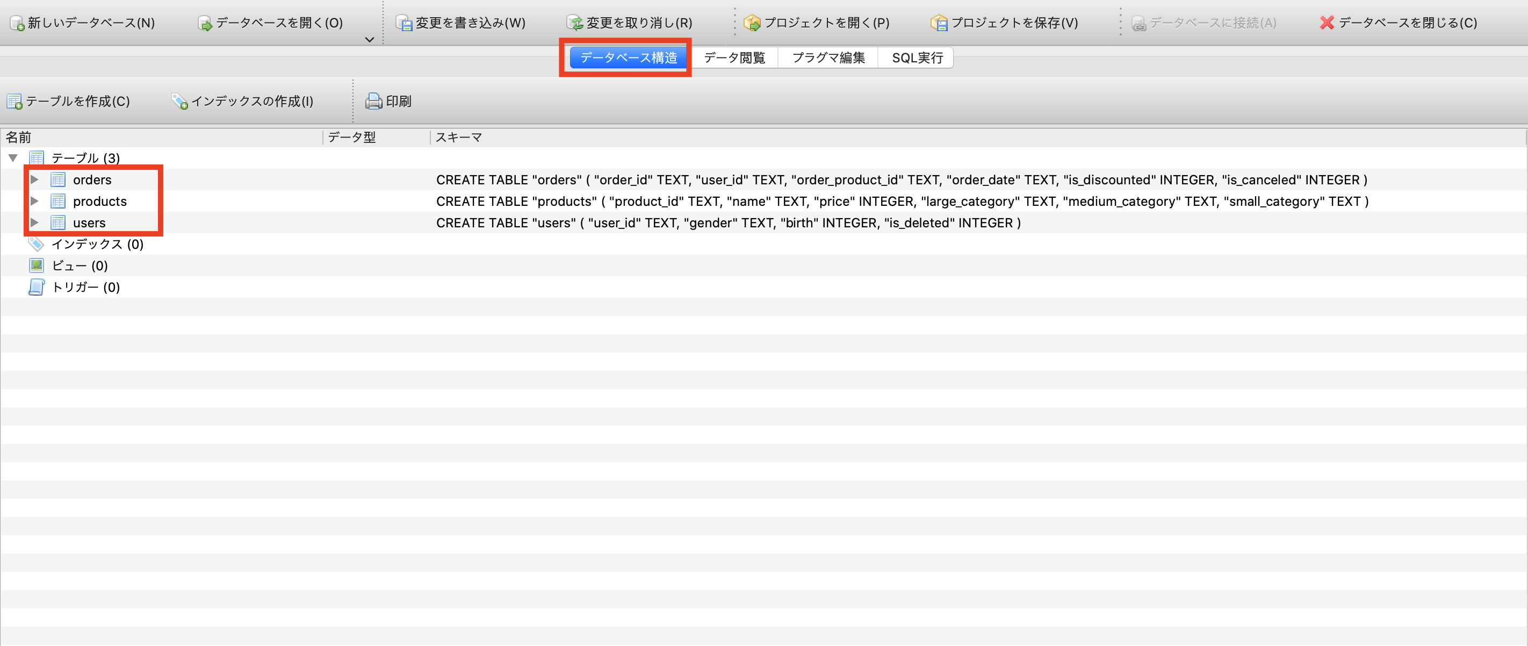Screen dimensions: 1528x646
Task: Click the New Database (新しいデータベース) icon
Action: tap(17, 23)
